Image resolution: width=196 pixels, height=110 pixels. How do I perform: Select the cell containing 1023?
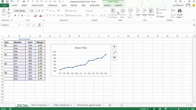pyautogui.click(x=30, y=79)
